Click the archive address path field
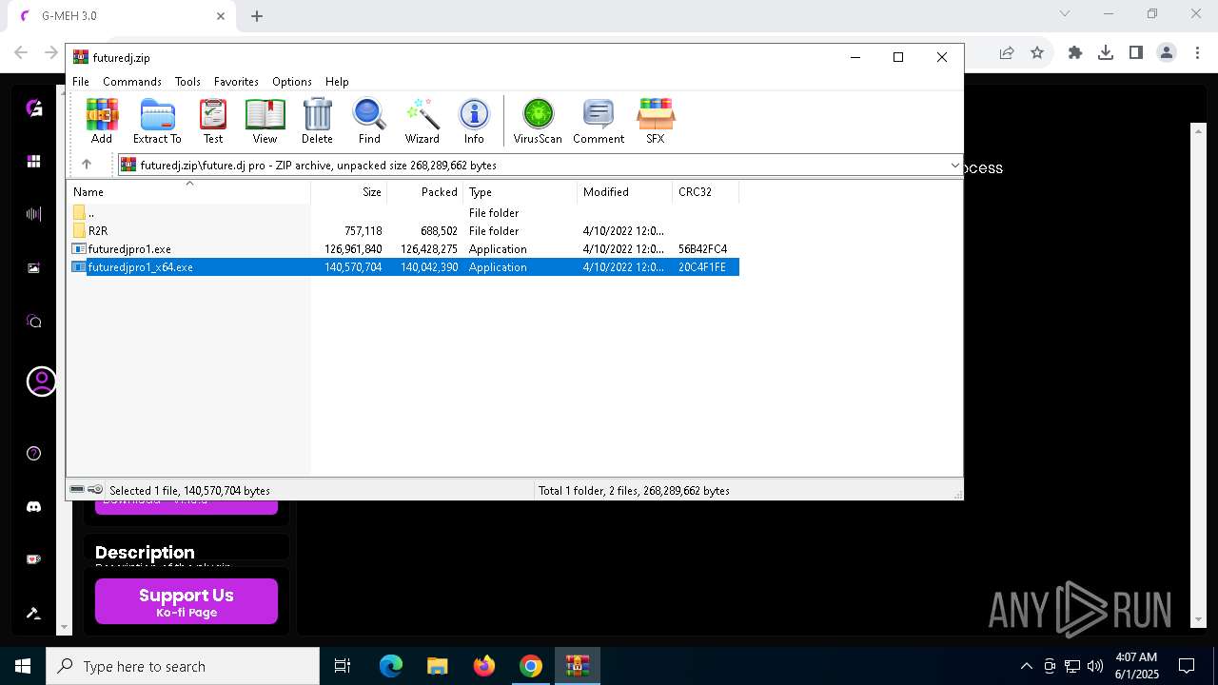This screenshot has height=685, width=1218. pyautogui.click(x=539, y=166)
